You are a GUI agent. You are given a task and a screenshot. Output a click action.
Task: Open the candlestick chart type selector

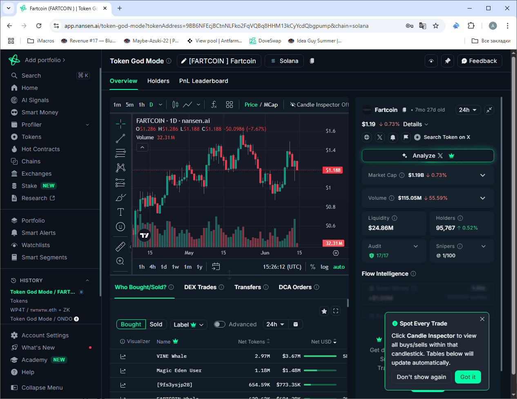pyautogui.click(x=175, y=105)
